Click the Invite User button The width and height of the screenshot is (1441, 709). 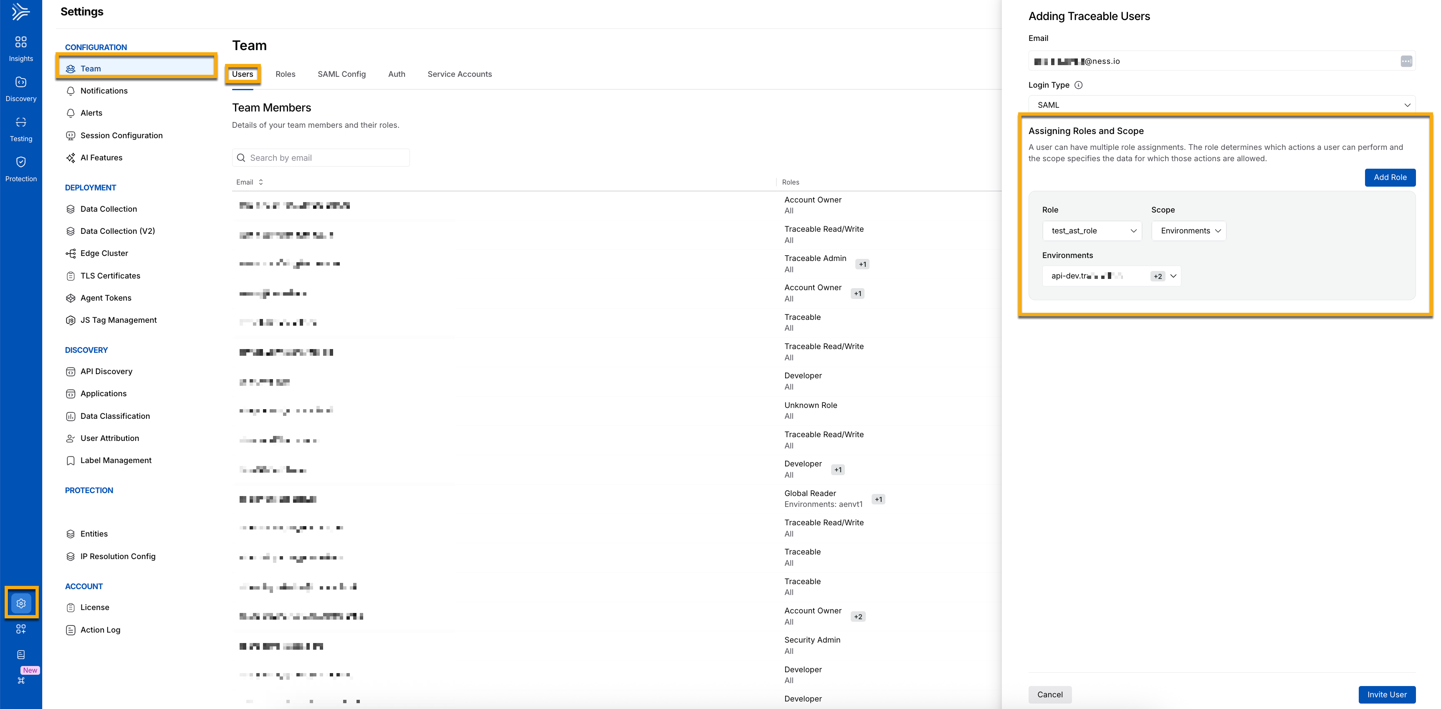tap(1387, 694)
